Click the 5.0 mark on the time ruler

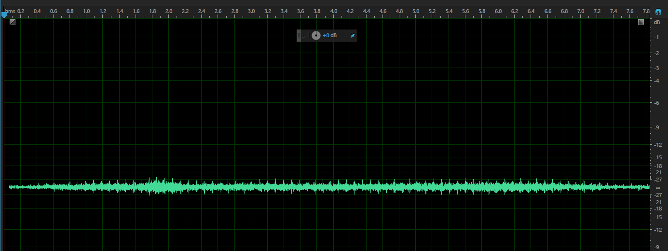416,11
